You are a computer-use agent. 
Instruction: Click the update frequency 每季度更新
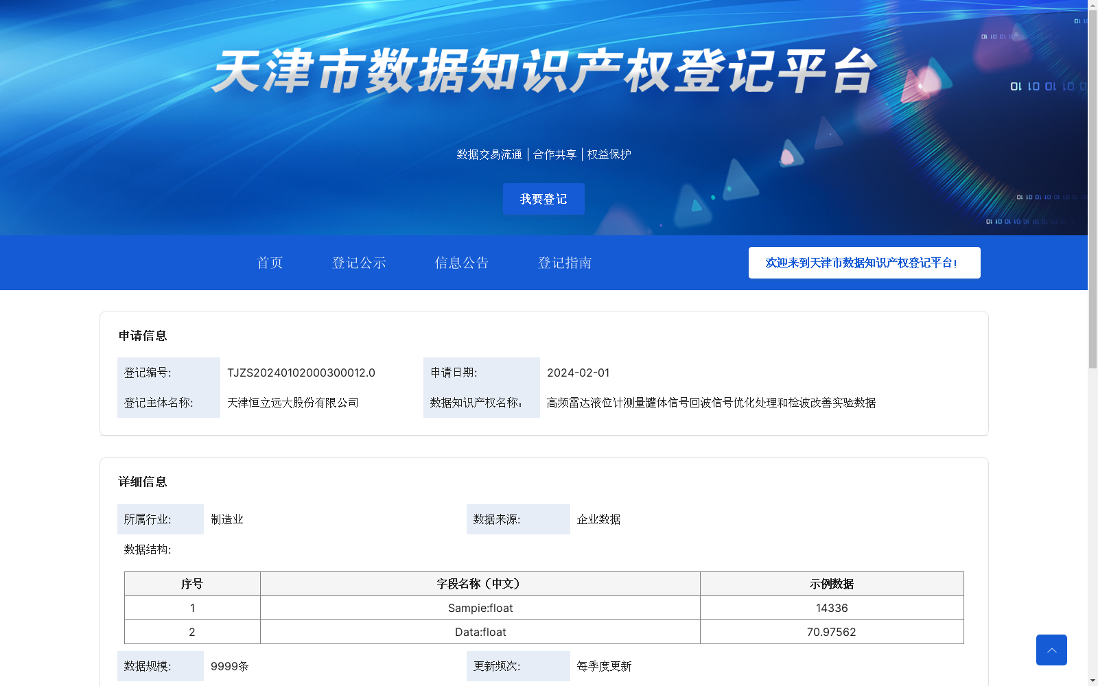click(604, 666)
